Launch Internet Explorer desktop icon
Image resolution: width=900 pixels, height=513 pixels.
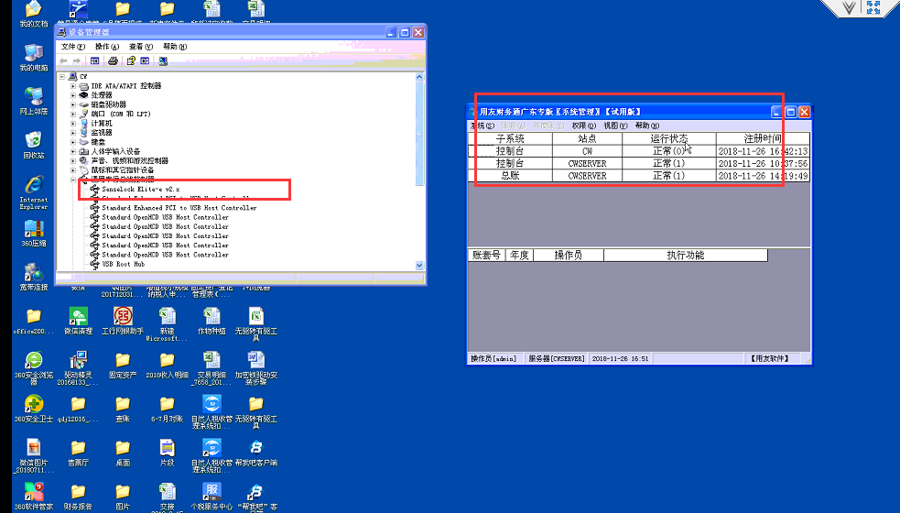(34, 192)
